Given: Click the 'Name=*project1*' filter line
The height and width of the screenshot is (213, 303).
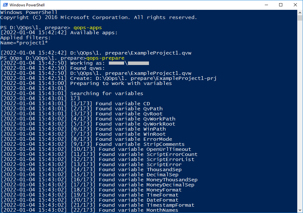Looking at the screenshot, I should pos(24,43).
